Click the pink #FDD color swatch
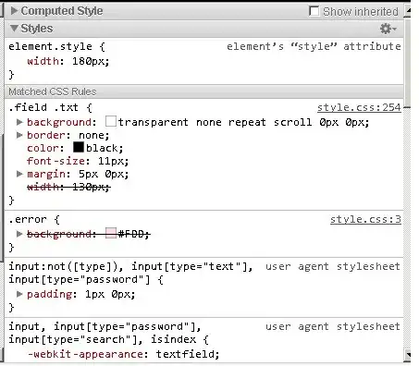This screenshot has width=419, height=366. click(x=111, y=233)
